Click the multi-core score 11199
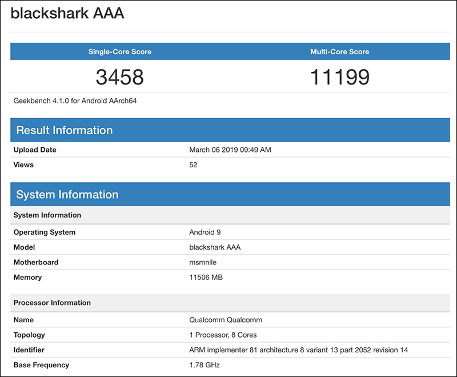 pyautogui.click(x=340, y=77)
